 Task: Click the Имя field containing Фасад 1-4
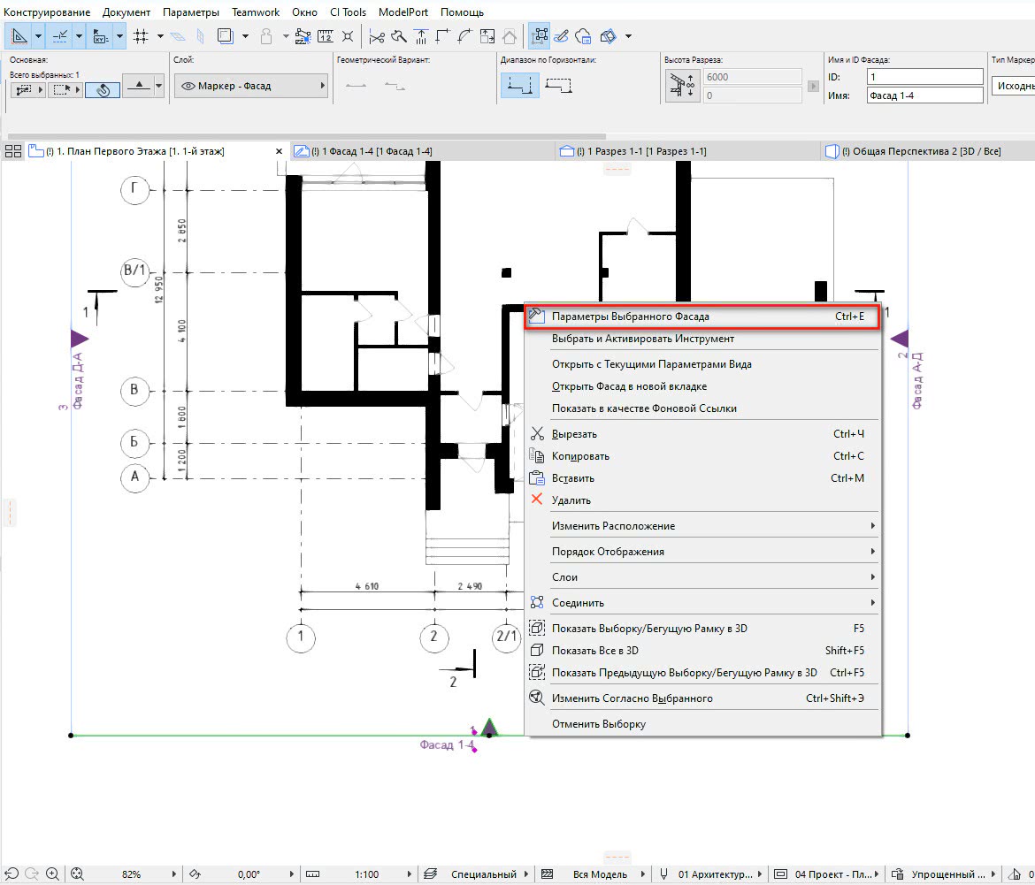tap(924, 95)
